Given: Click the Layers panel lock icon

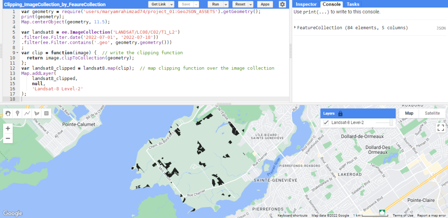Looking at the screenshot, I should pyautogui.click(x=340, y=114).
